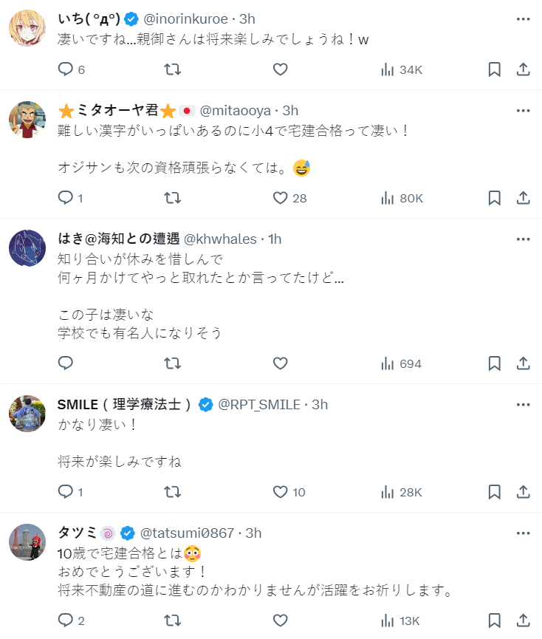Click the はき@海知との遭遇 profile avatar
Image resolution: width=542 pixels, height=639 pixels.
tap(27, 248)
